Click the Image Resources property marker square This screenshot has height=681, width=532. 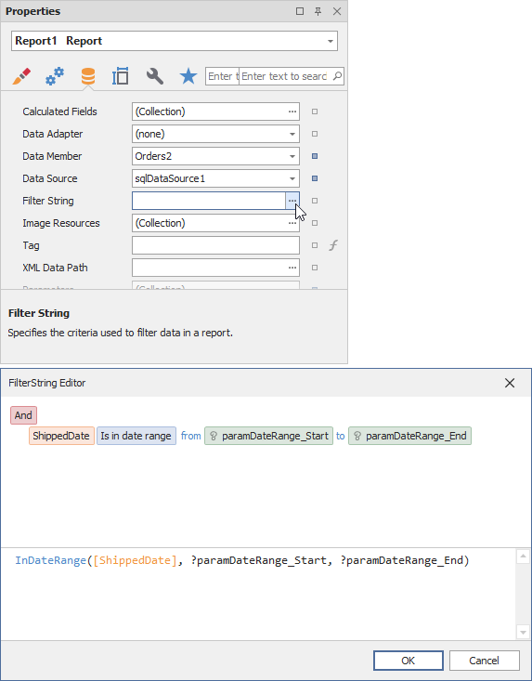click(315, 223)
